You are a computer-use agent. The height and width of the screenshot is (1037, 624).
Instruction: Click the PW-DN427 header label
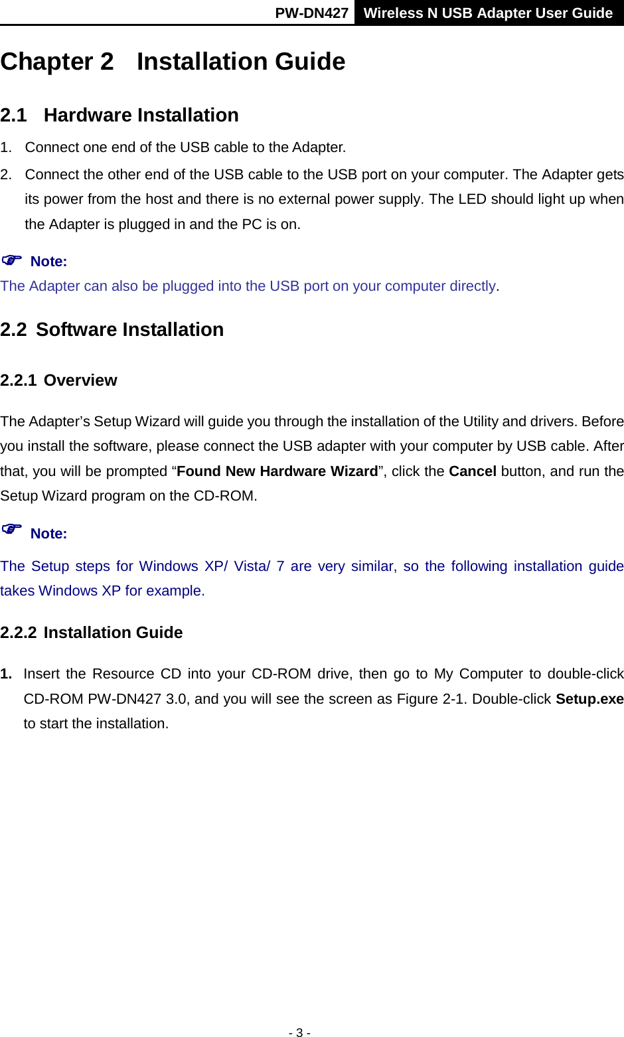[x=311, y=13]
